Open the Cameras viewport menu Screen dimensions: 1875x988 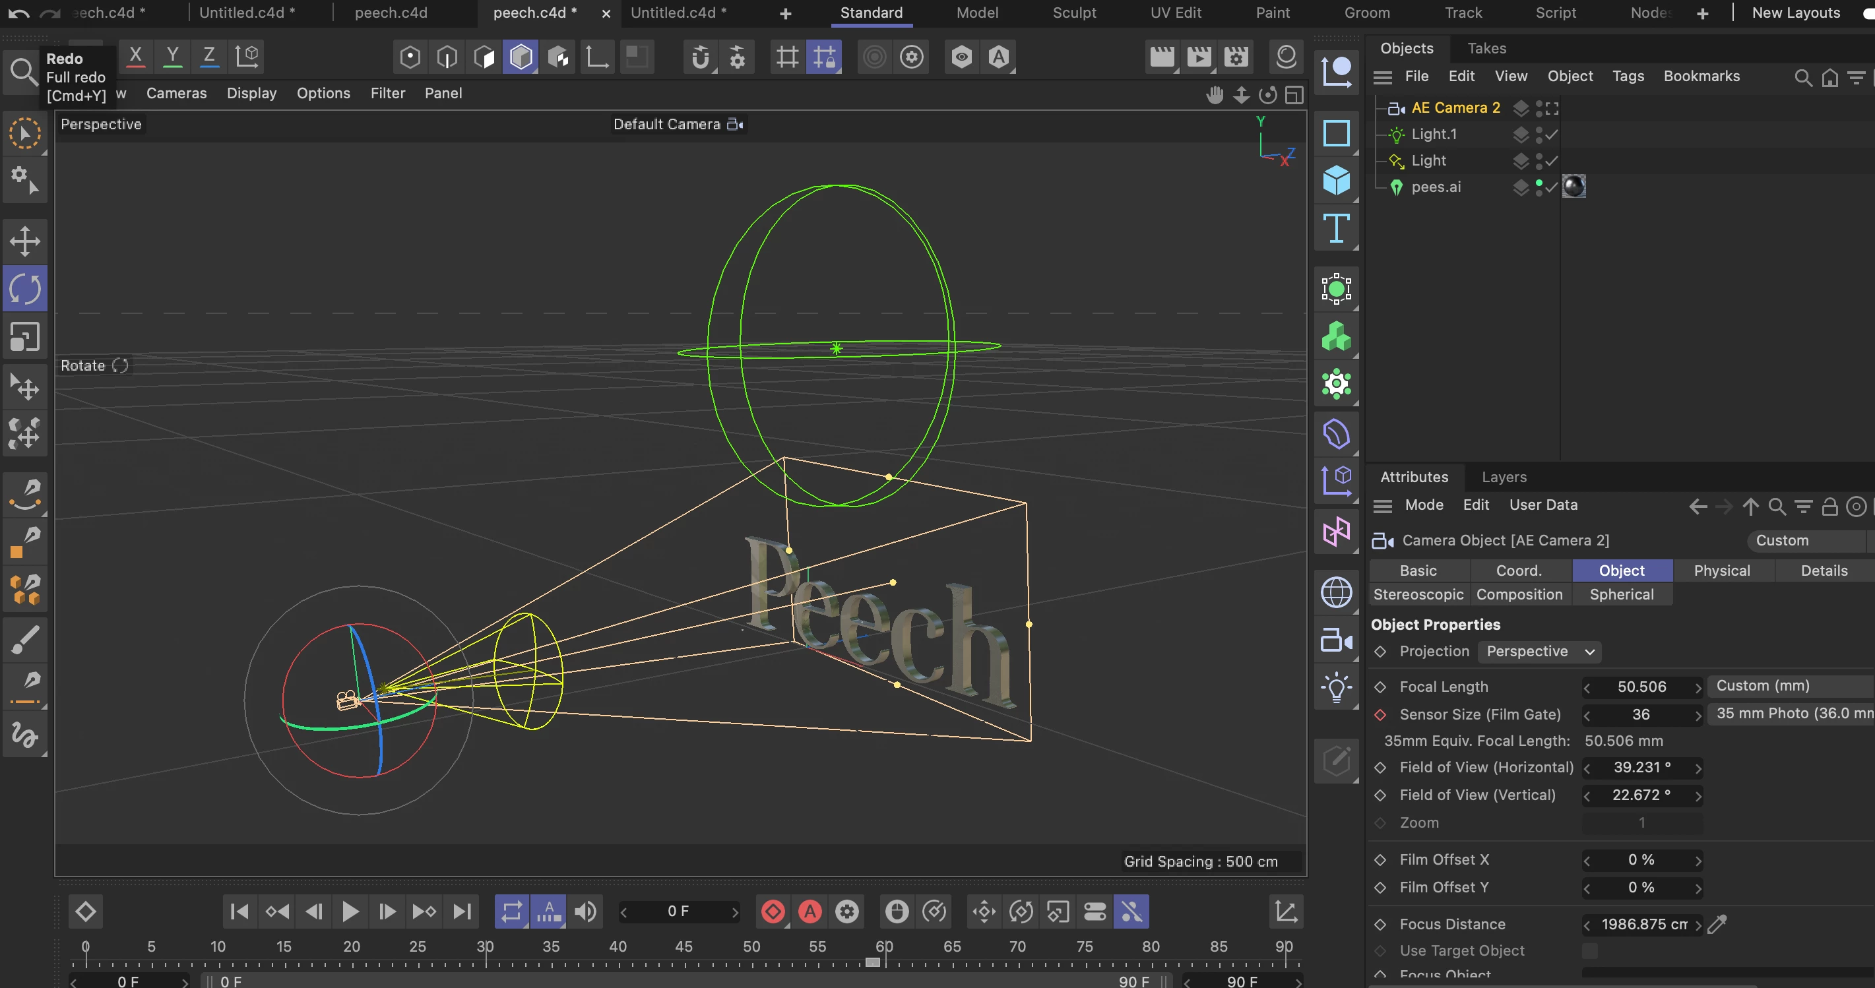point(176,93)
